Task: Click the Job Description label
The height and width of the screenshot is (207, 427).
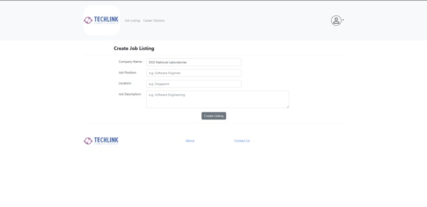Action: [130, 94]
